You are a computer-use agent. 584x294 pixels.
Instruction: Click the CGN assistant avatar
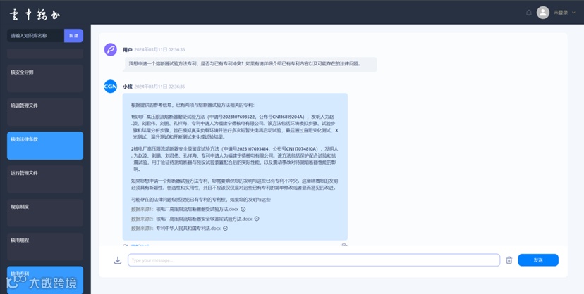[110, 87]
